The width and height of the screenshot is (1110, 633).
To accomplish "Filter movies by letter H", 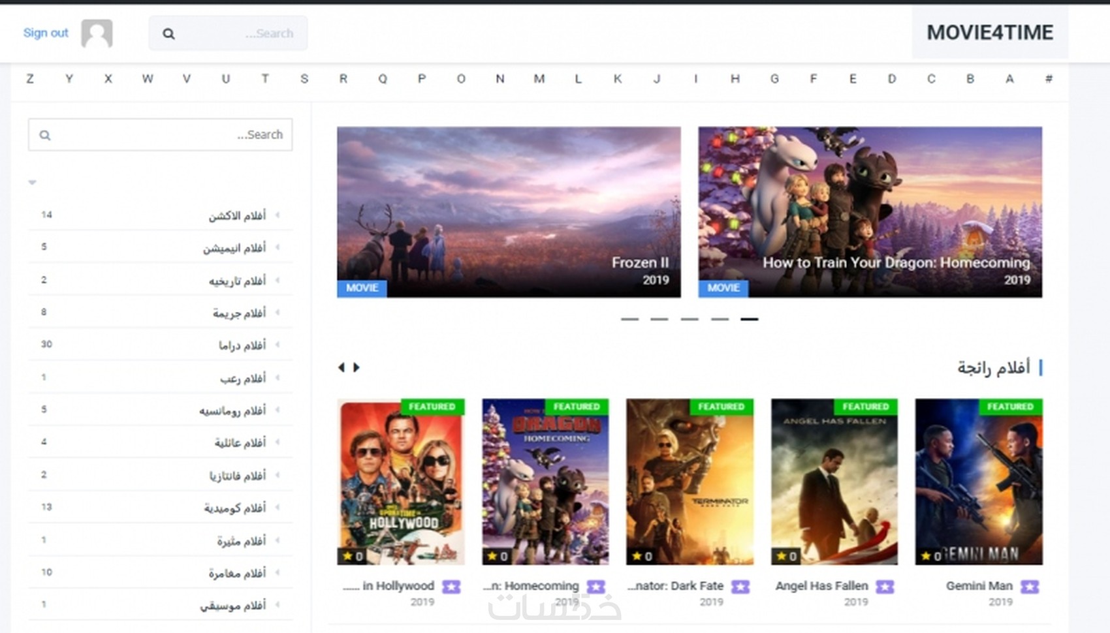I will [x=735, y=79].
